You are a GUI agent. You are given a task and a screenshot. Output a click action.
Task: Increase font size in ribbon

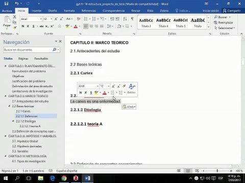pyautogui.click(x=56, y=19)
